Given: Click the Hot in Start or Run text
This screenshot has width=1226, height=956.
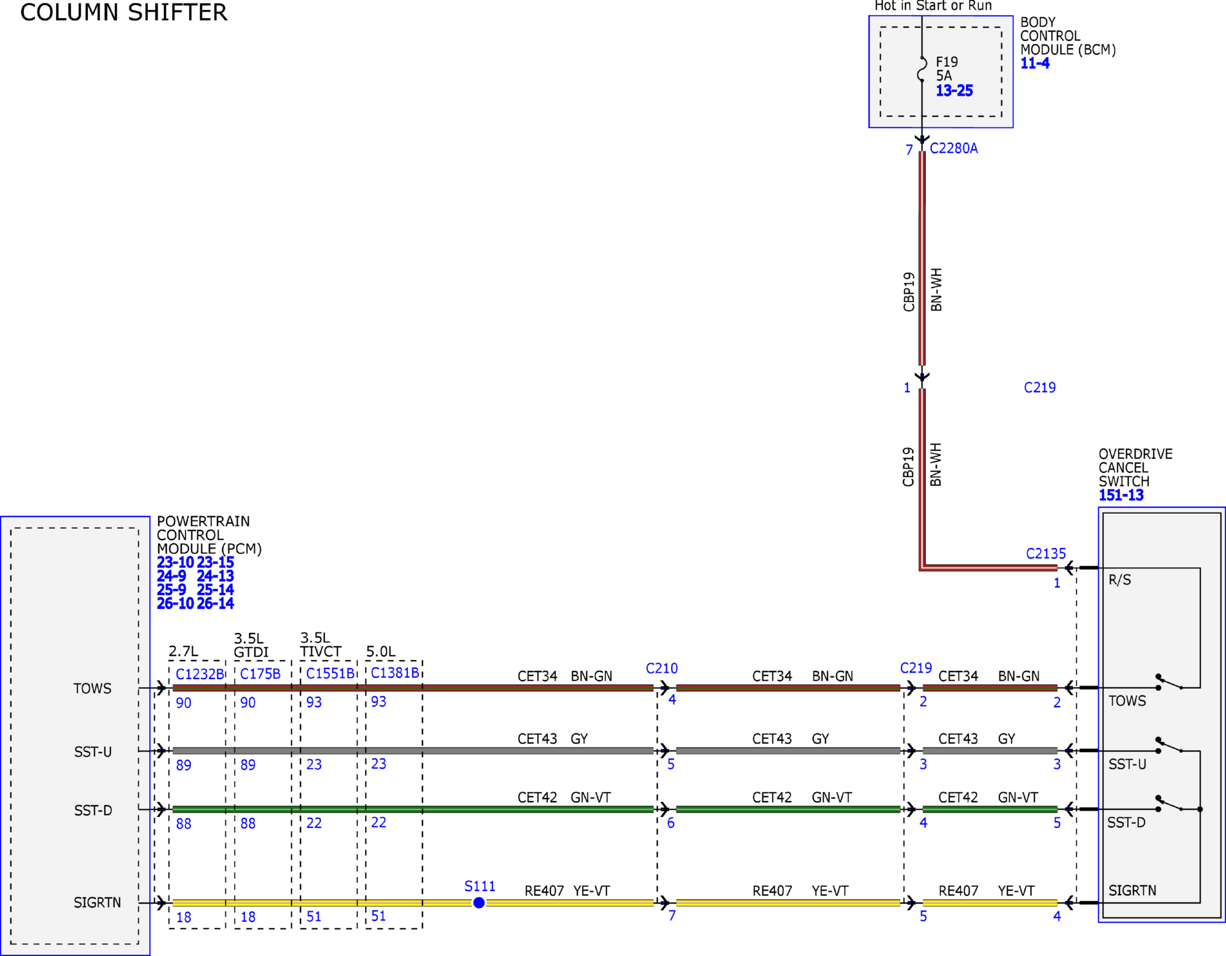Looking at the screenshot, I should coord(933,6).
